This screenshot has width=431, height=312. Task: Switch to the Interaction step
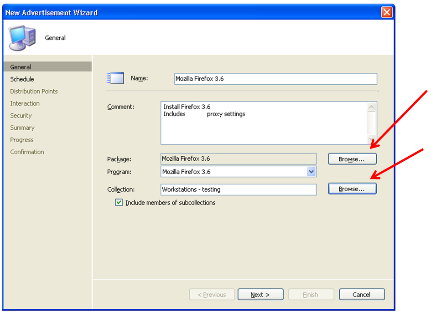[x=25, y=103]
